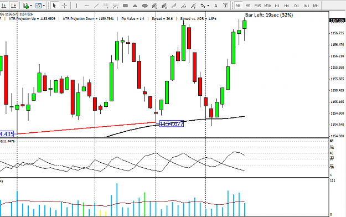
Task: Click the 1156.210 price scale label
Action: [337, 56]
